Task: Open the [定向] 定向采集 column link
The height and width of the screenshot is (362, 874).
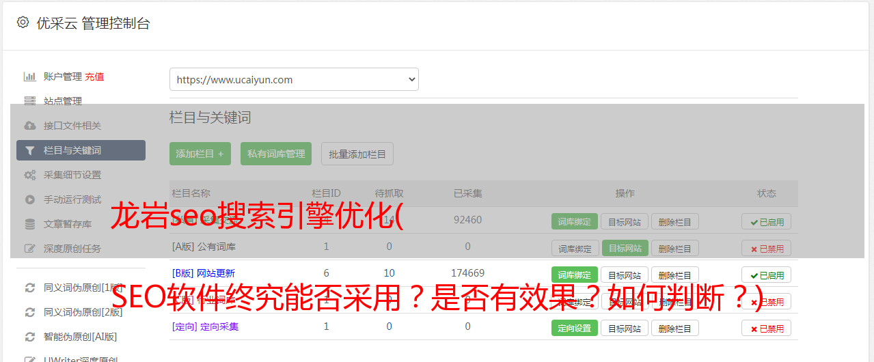Action: tap(206, 326)
